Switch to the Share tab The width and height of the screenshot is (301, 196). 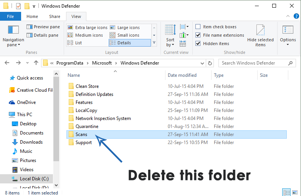[55, 16]
